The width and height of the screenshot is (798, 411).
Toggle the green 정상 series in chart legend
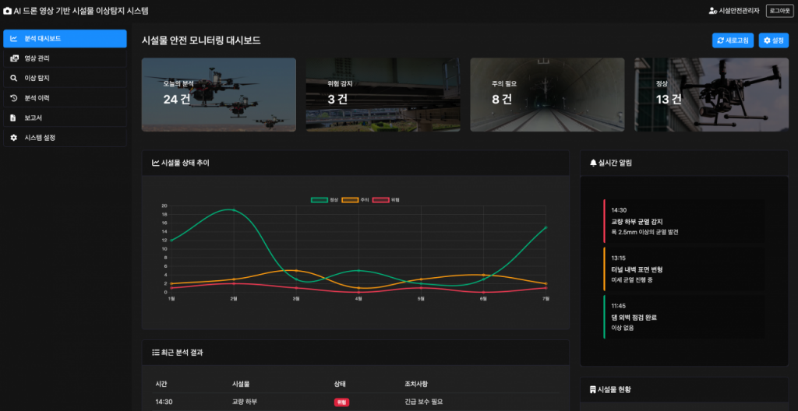pos(320,200)
